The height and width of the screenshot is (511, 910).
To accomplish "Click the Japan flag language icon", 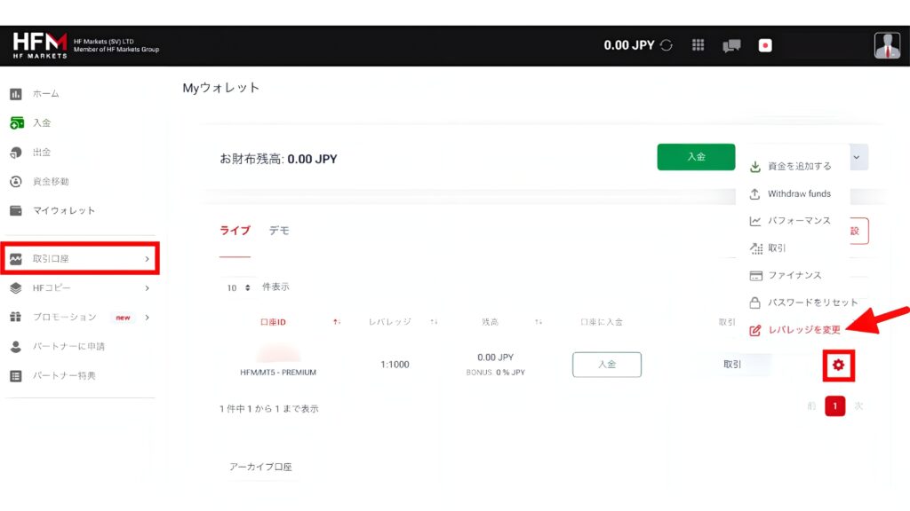I will click(x=765, y=46).
